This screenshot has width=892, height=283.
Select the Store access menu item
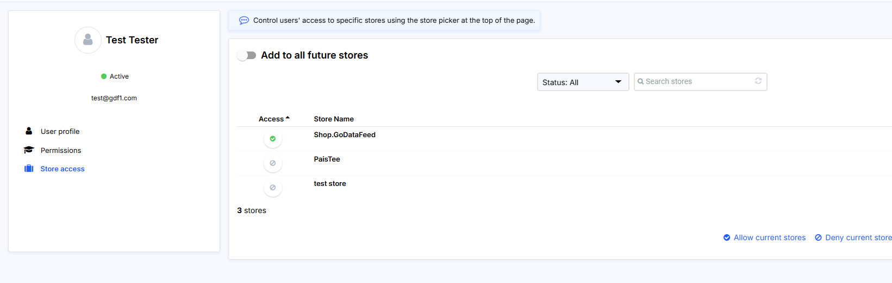63,169
